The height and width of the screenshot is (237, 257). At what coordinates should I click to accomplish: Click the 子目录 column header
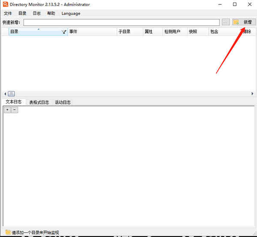point(130,32)
